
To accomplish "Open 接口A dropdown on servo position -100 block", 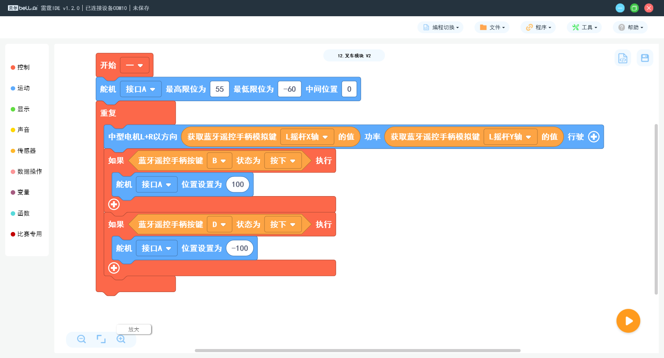I will click(x=157, y=248).
